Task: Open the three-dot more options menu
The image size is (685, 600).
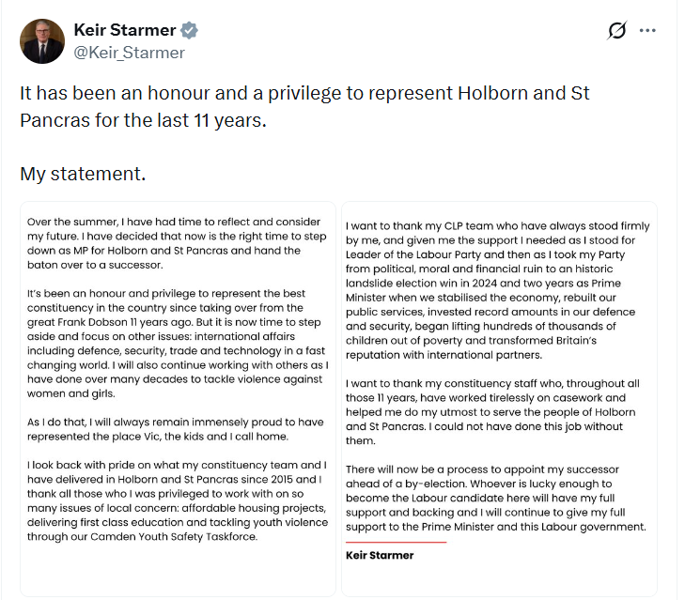Action: point(647,30)
